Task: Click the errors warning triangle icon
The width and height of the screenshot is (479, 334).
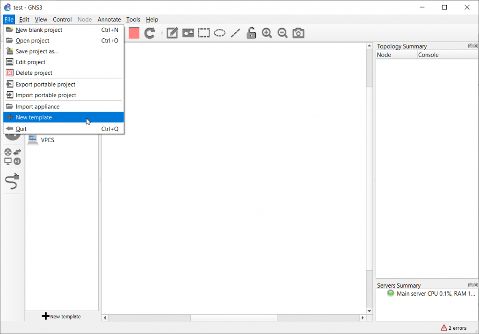Action: coord(444,328)
